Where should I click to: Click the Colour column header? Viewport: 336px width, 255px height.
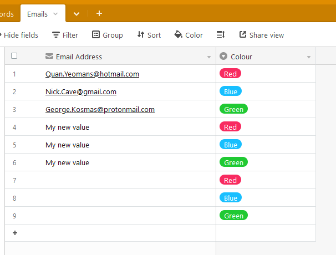coord(266,56)
